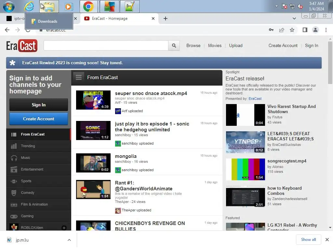Image resolution: width=333 pixels, height=249 pixels.
Task: Open CHICKENBOYS REVENGE ON BULLIES title
Action: click(x=150, y=226)
